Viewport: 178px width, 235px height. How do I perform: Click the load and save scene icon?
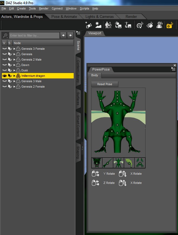pyautogui.click(x=118, y=25)
